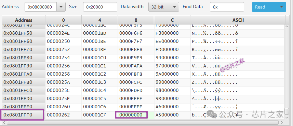Open the Read button dropdown arrow
This screenshot has width=293, height=126.
point(282,7)
